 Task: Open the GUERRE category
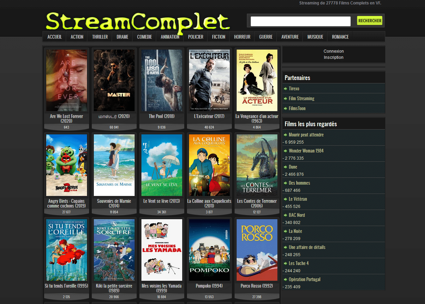(x=266, y=37)
